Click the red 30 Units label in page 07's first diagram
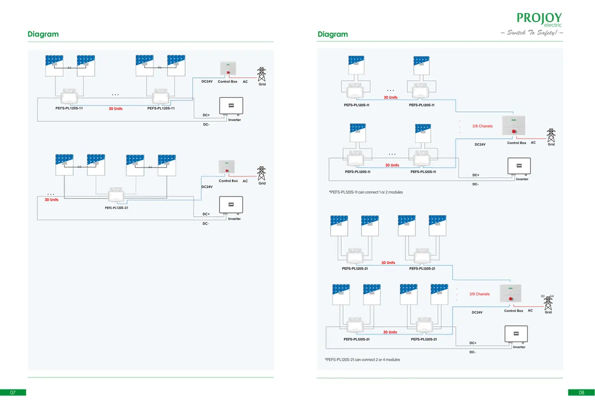 coord(115,108)
